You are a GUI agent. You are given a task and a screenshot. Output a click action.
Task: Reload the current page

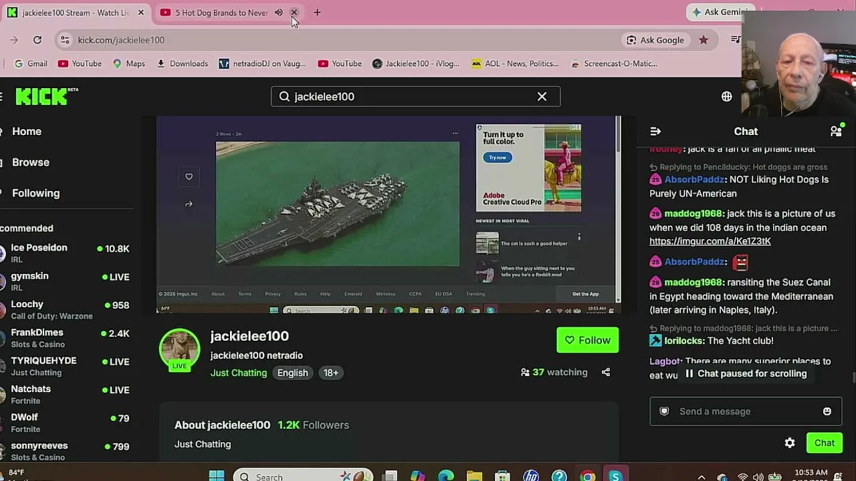click(37, 40)
